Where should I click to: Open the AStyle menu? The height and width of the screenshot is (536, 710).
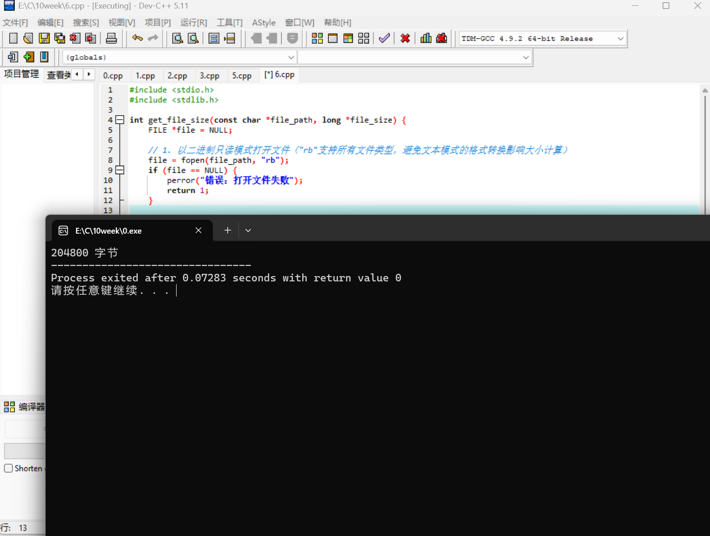pos(264,22)
